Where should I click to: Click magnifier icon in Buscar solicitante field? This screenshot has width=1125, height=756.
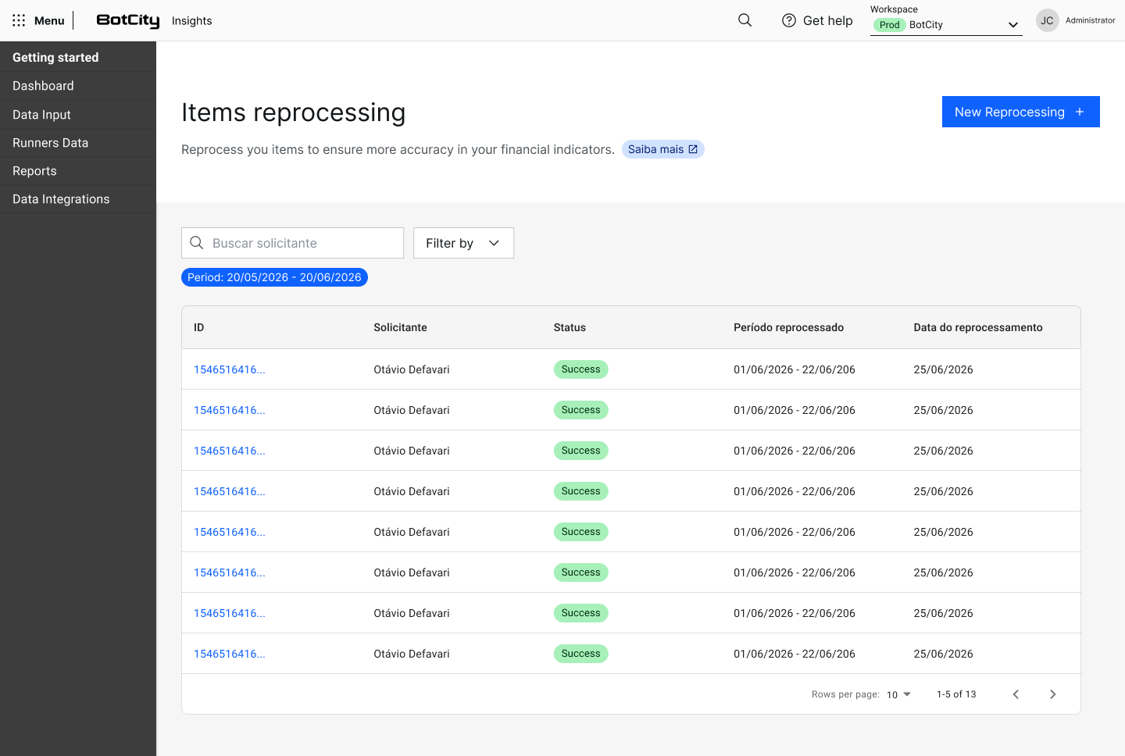[197, 243]
